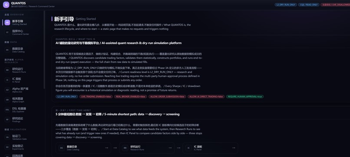This screenshot has width=350, height=157.
Task: Click the IC icon in the IC Panel card
Action: [x=188, y=148]
